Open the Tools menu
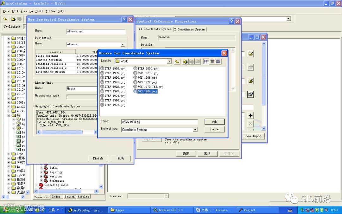Viewport: 342px width, 214px height. coord(39,11)
